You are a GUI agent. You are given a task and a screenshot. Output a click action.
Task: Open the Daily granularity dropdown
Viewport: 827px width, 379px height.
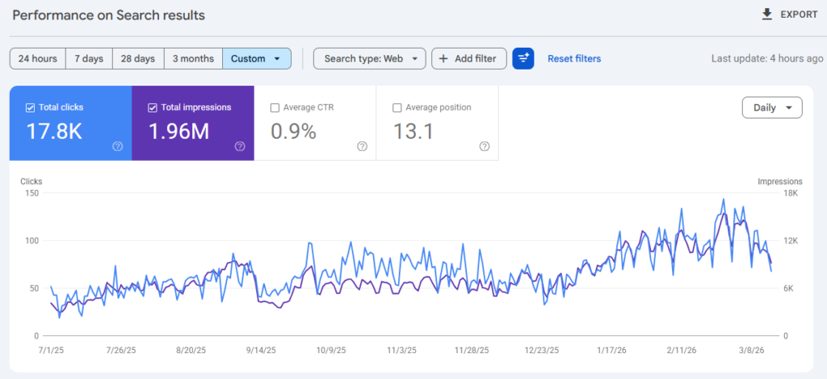772,107
